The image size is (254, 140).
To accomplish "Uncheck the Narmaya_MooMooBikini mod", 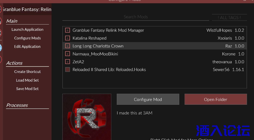I will pos(68,54).
